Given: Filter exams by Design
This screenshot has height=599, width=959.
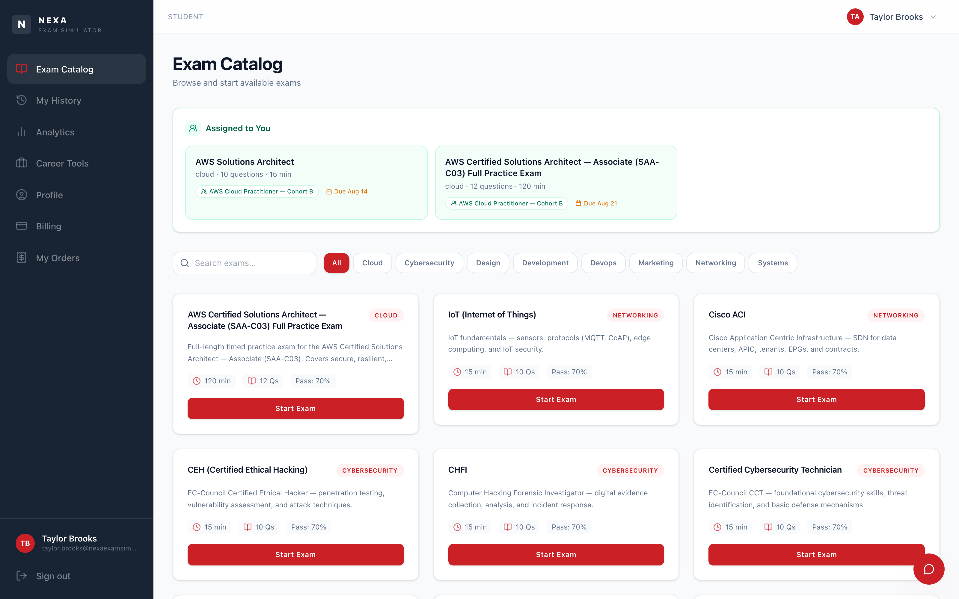Looking at the screenshot, I should click(488, 263).
